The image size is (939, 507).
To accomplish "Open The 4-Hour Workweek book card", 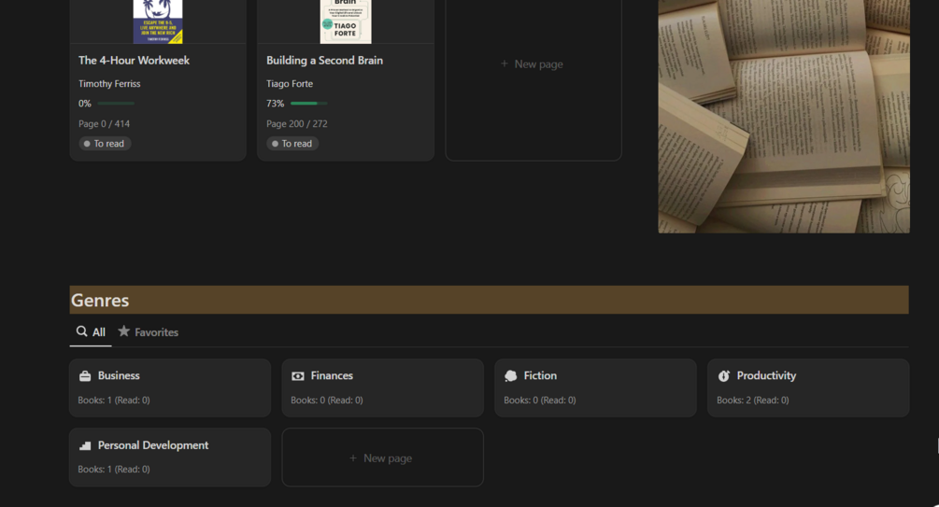I will point(158,80).
